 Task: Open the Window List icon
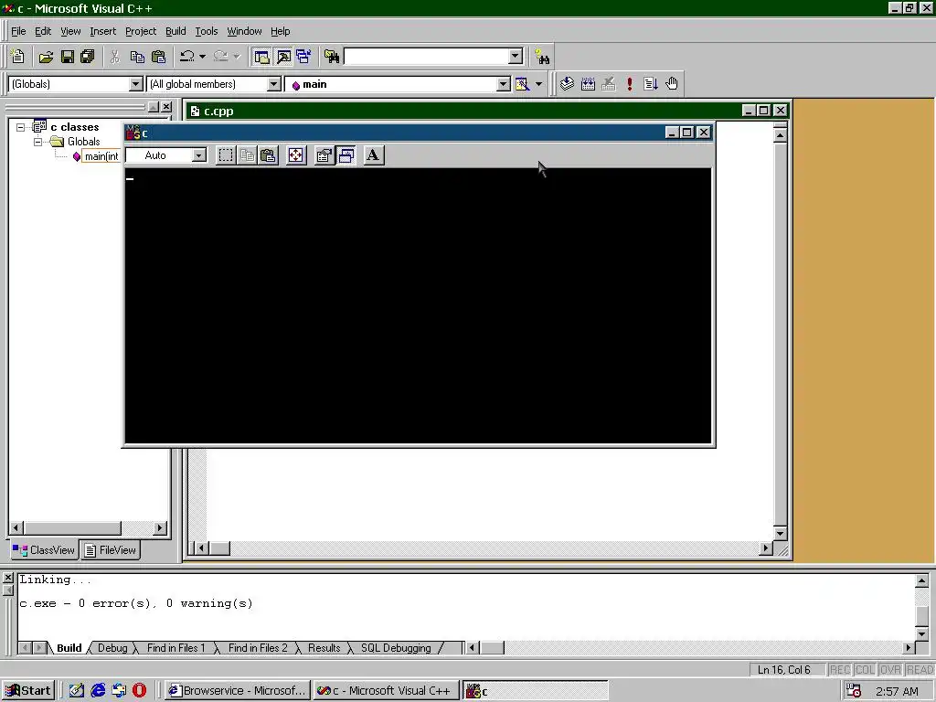point(304,57)
